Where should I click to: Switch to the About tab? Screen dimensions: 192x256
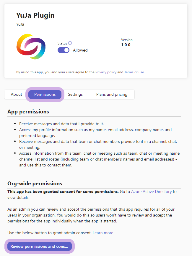click(16, 94)
